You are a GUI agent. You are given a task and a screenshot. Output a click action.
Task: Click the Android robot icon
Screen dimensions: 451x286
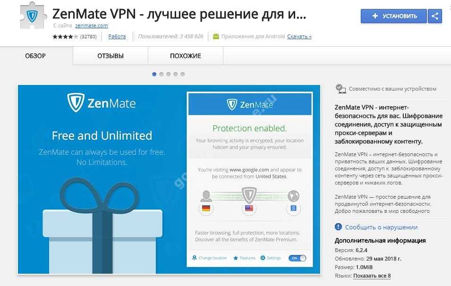216,36
